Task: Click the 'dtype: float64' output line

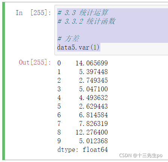Action: click(x=83, y=150)
